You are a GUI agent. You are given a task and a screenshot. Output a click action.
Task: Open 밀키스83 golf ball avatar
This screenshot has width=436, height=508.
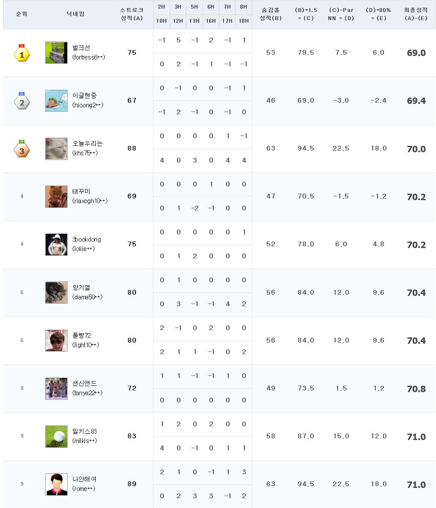56,437
